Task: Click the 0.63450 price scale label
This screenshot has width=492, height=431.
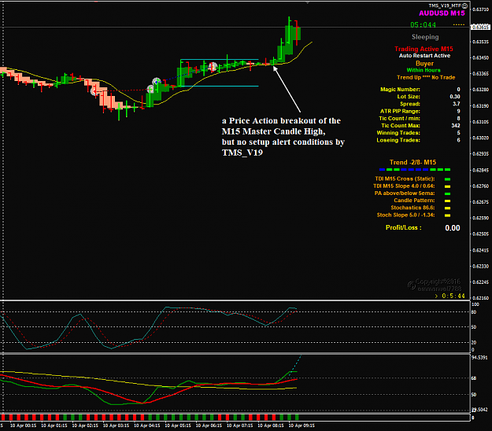Action: 480,58
